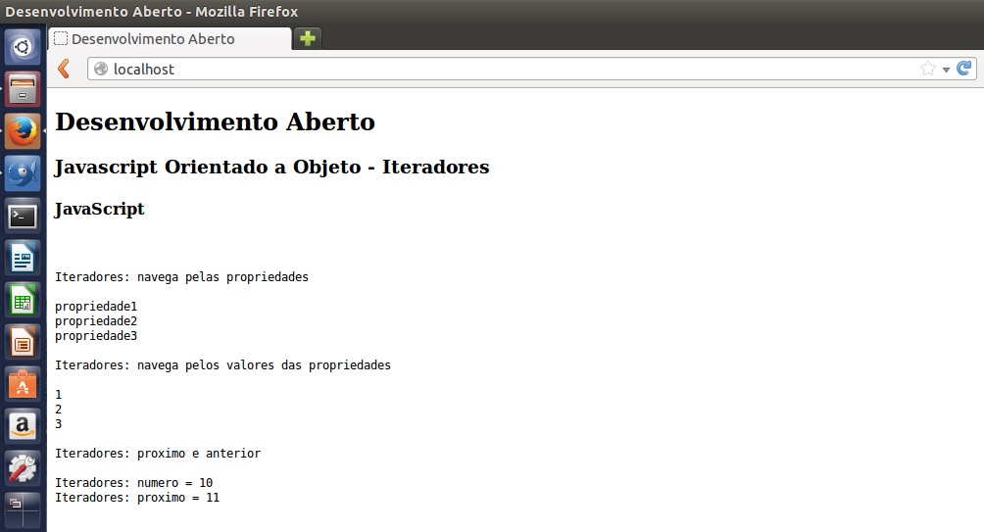Screen dimensions: 984x532
Task: Click the site identity globe icon
Action: (100, 69)
